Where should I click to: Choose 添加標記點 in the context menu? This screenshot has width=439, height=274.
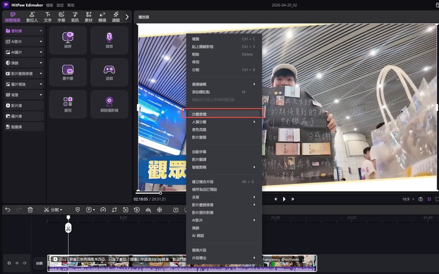[224, 92]
